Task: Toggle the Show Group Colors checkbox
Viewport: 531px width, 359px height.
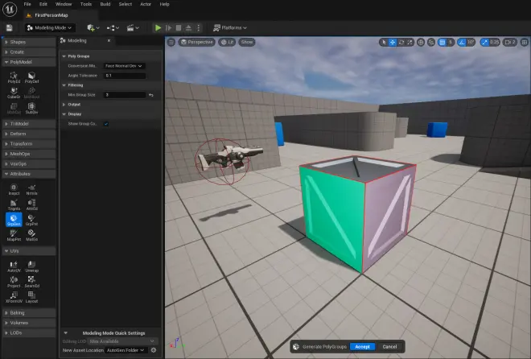Action: 106,124
